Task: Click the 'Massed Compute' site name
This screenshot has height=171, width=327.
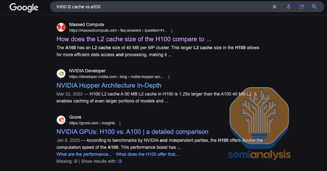Action: (87, 25)
